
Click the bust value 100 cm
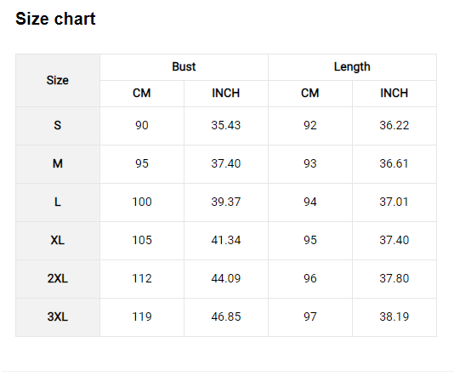tap(142, 202)
